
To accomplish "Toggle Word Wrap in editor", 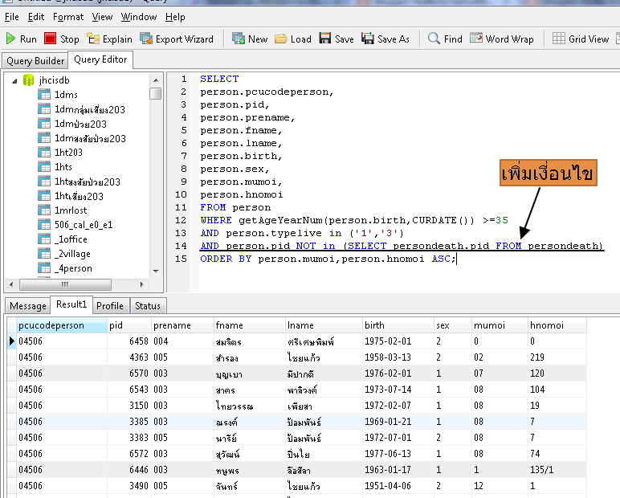I will 502,39.
